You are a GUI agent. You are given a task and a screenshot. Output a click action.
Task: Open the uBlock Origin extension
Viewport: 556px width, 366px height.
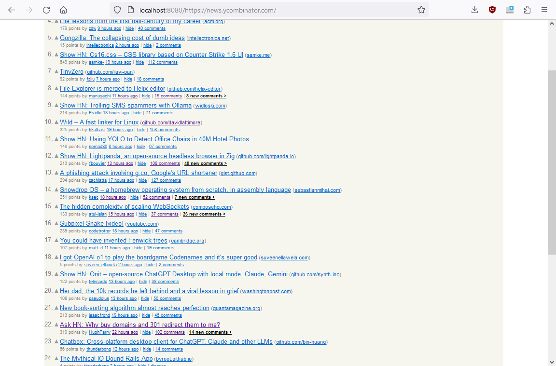(492, 10)
